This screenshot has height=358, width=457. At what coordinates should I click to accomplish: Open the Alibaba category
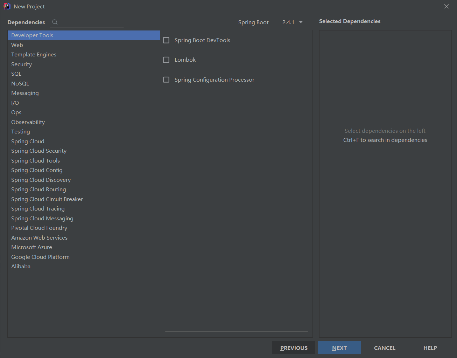(x=84, y=267)
